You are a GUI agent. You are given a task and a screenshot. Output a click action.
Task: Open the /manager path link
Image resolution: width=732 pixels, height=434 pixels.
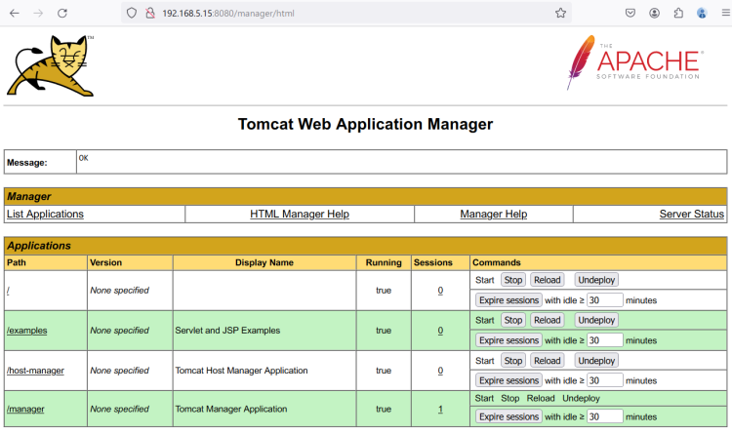25,409
